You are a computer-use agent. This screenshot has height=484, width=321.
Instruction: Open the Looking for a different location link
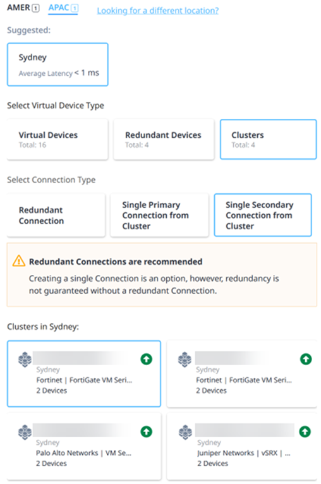(x=158, y=11)
